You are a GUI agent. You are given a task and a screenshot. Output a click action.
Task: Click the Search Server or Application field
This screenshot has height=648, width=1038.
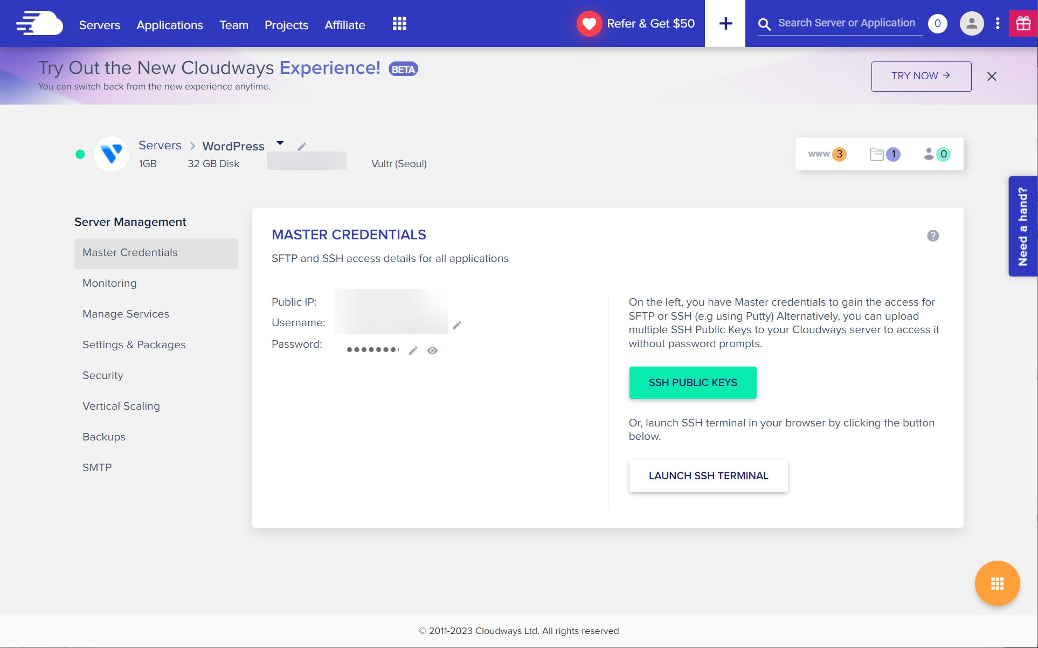846,23
